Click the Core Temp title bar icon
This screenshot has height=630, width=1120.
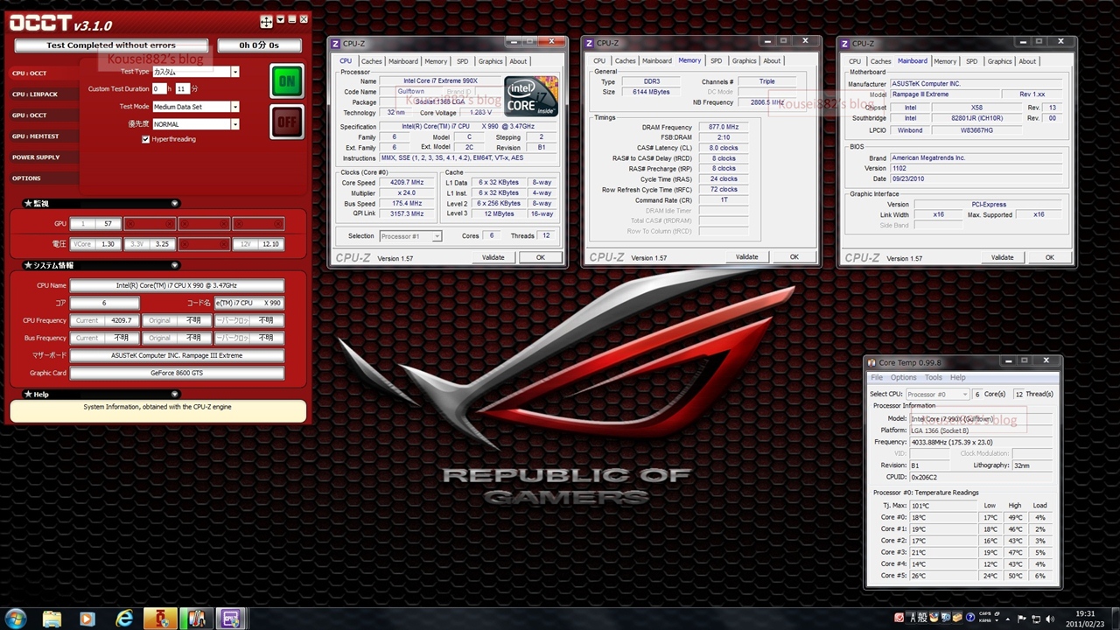[872, 361]
